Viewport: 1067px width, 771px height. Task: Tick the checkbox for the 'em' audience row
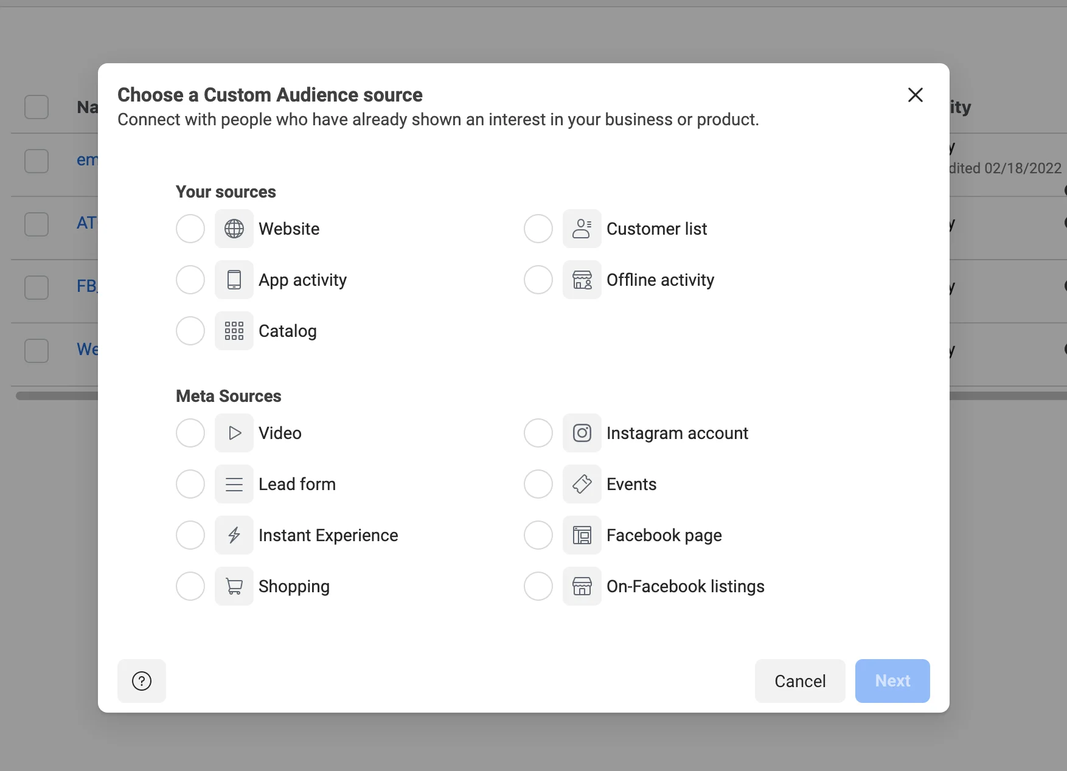point(36,161)
